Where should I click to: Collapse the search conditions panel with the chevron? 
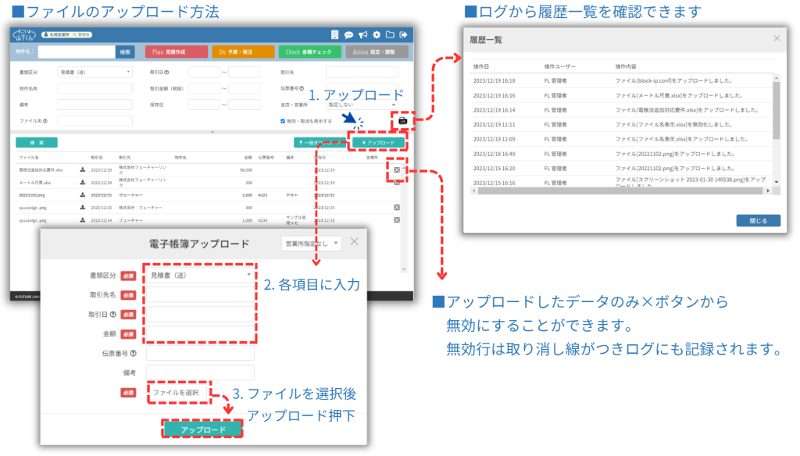(x=212, y=132)
